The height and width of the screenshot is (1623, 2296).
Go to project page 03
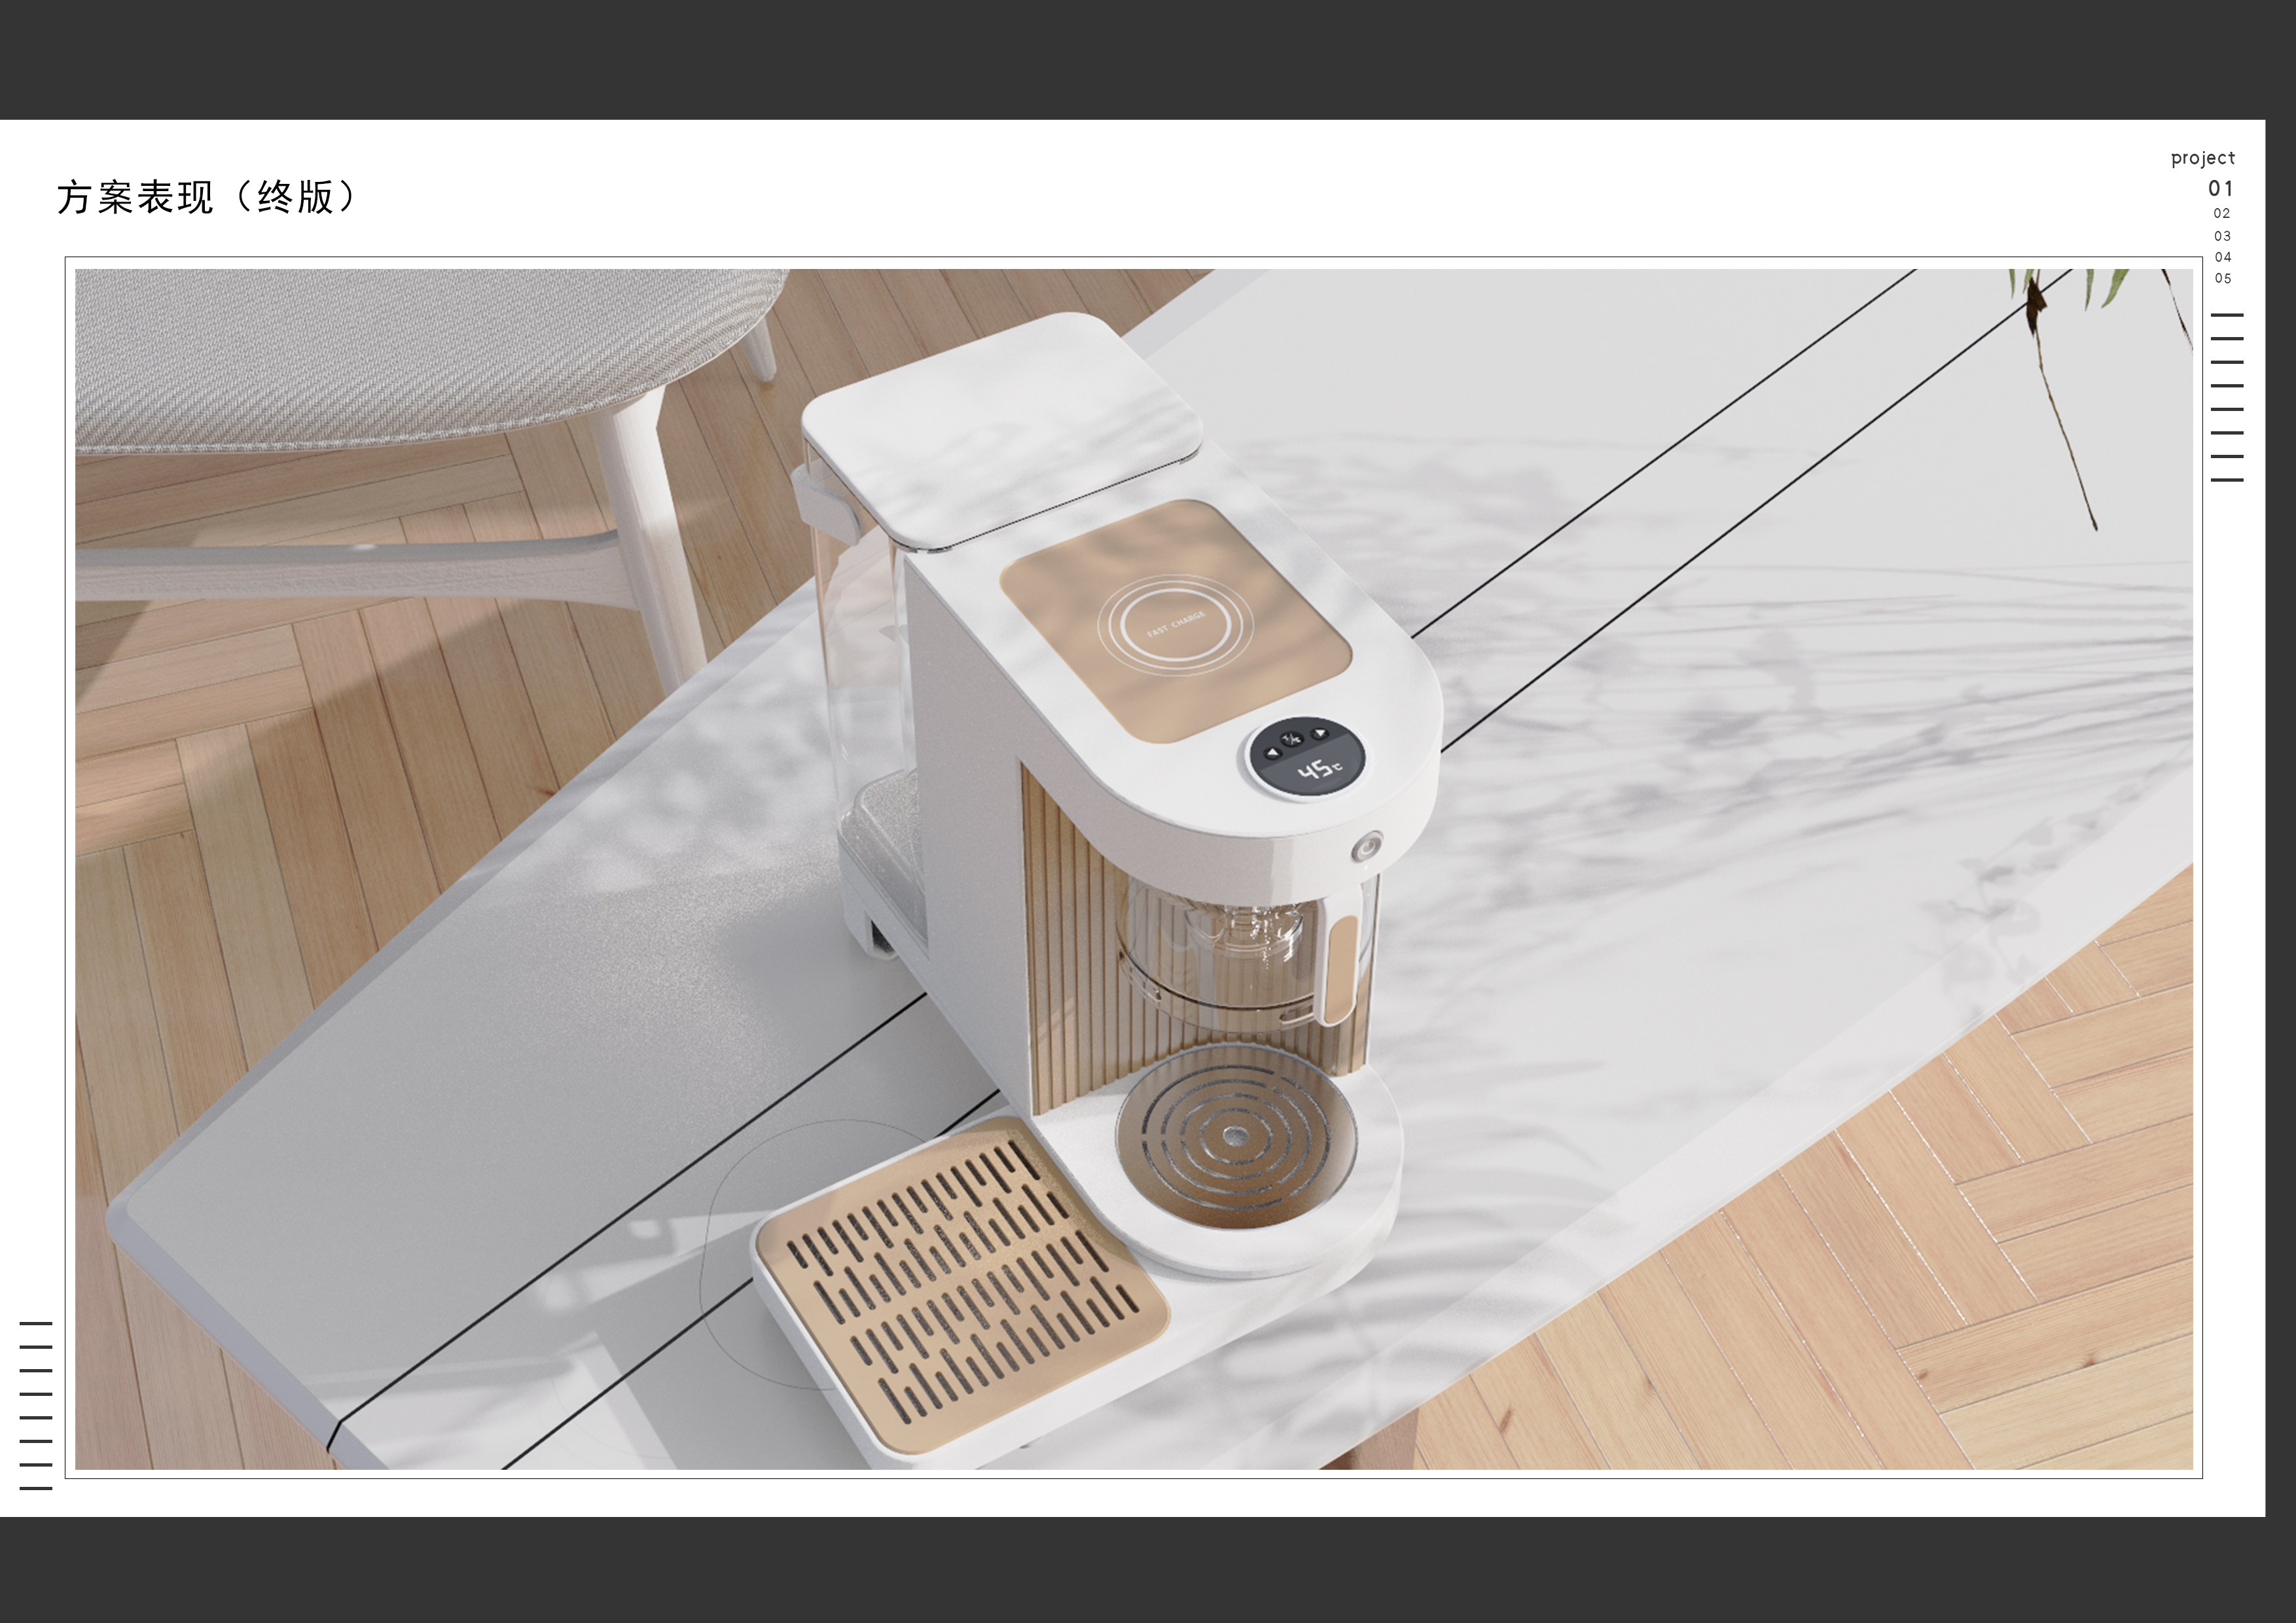[x=2222, y=236]
